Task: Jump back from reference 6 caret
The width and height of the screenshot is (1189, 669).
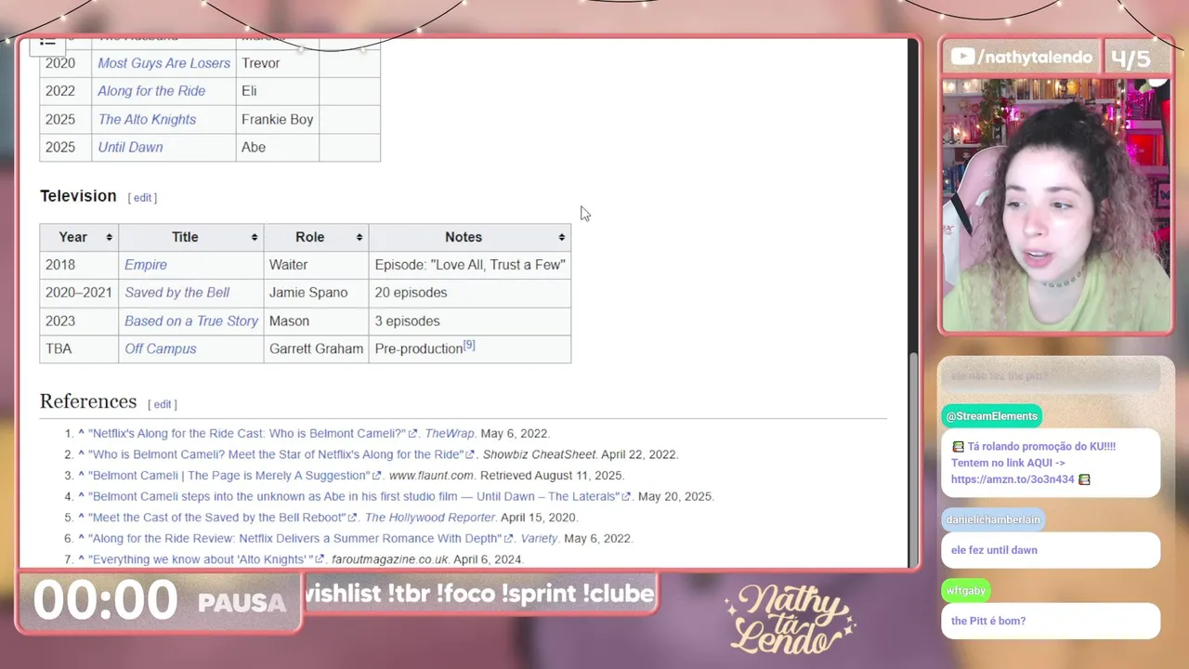Action: (81, 538)
